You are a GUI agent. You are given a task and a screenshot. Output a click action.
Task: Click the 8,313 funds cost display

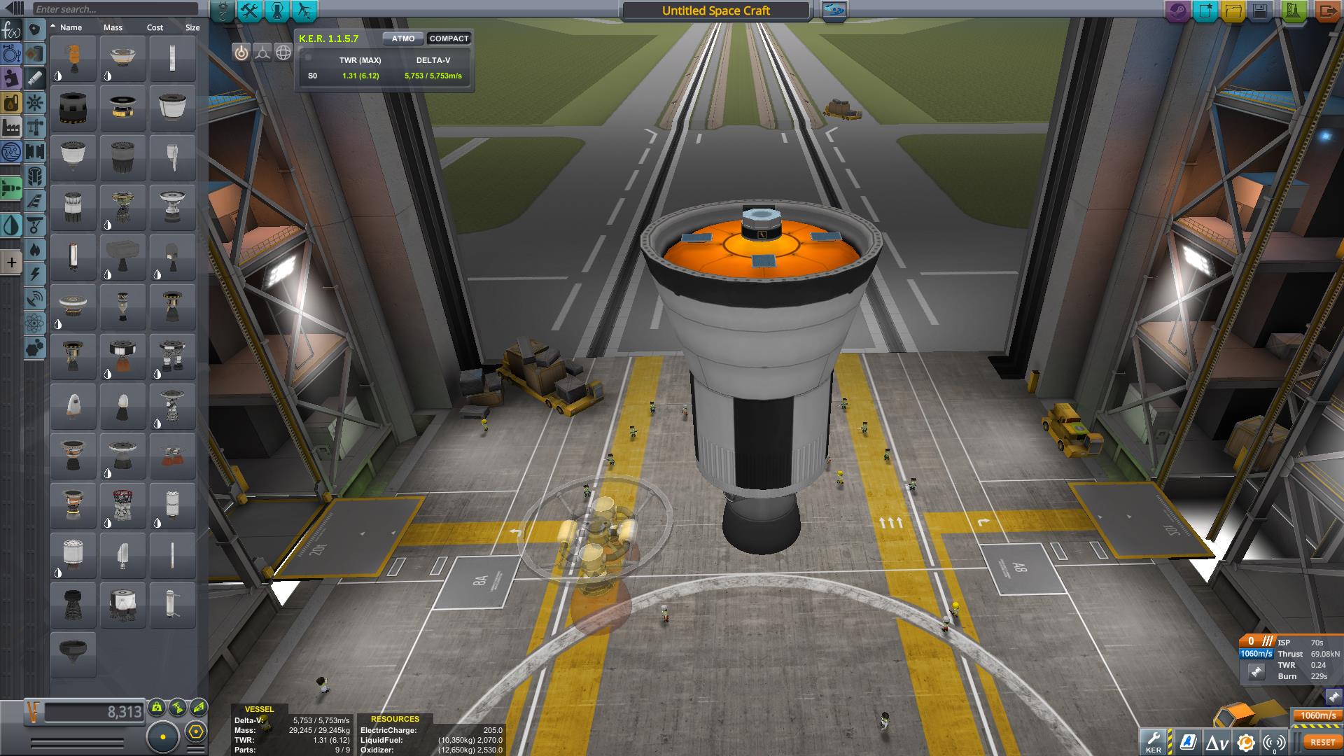coord(94,712)
